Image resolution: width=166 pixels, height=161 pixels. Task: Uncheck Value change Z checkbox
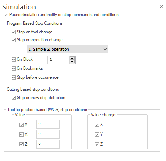[97, 144]
